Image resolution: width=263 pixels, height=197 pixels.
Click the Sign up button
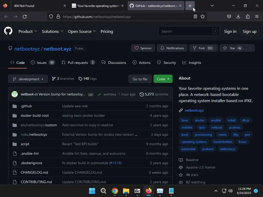249,31
